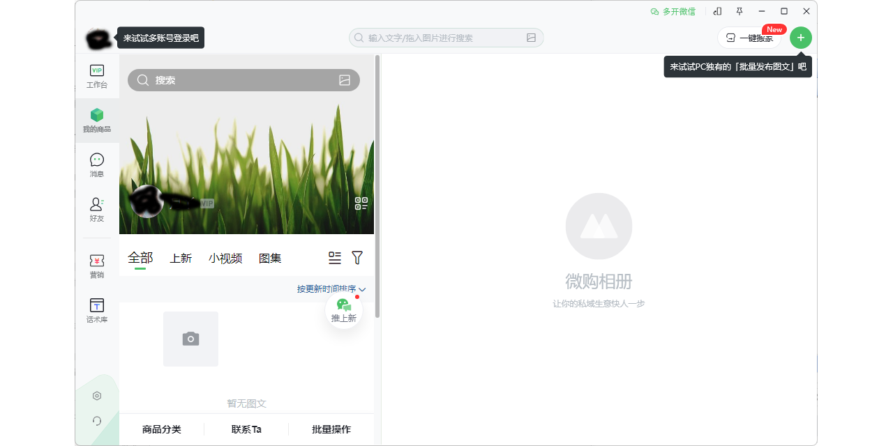Expand the 按更新时间排序 sort dropdown
893x446 pixels.
tap(331, 289)
